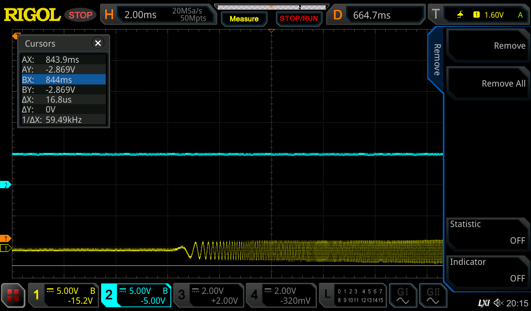Viewport: 531px width, 311px height.
Task: Open the L logic analyzer channels icon
Action: (x=353, y=296)
